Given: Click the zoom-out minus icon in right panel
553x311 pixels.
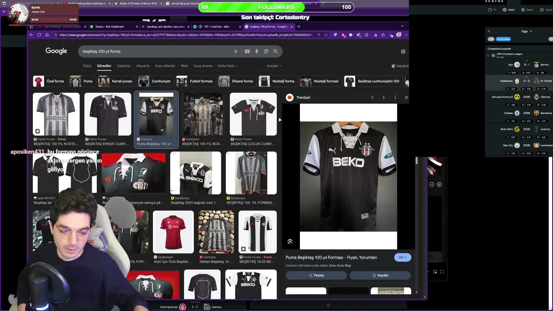Looking at the screenshot, I should pyautogui.click(x=432, y=184).
